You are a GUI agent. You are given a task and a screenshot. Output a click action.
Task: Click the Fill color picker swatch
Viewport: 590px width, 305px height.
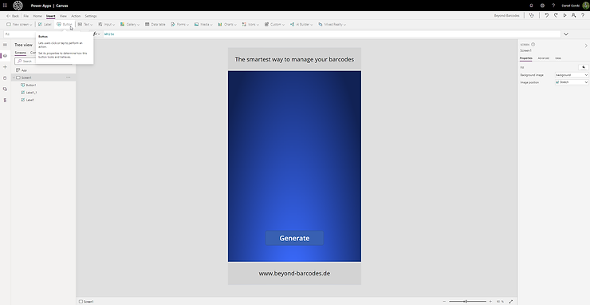pyautogui.click(x=584, y=67)
